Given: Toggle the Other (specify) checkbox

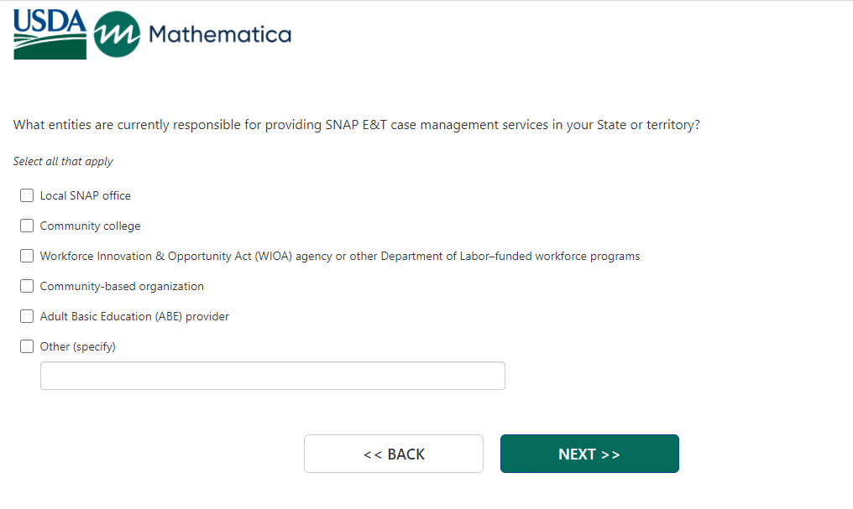Looking at the screenshot, I should coord(27,346).
